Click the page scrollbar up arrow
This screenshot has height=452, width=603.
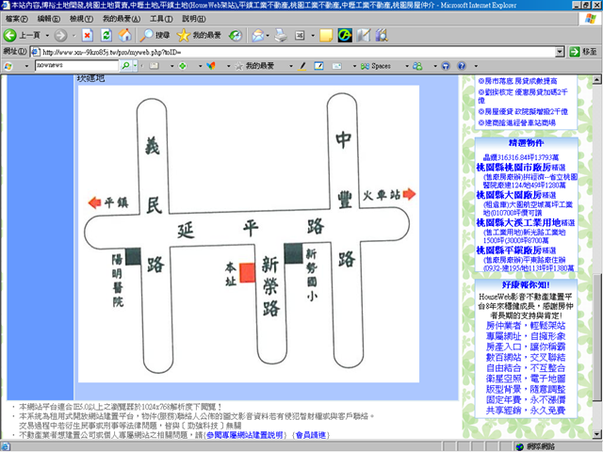click(x=596, y=79)
